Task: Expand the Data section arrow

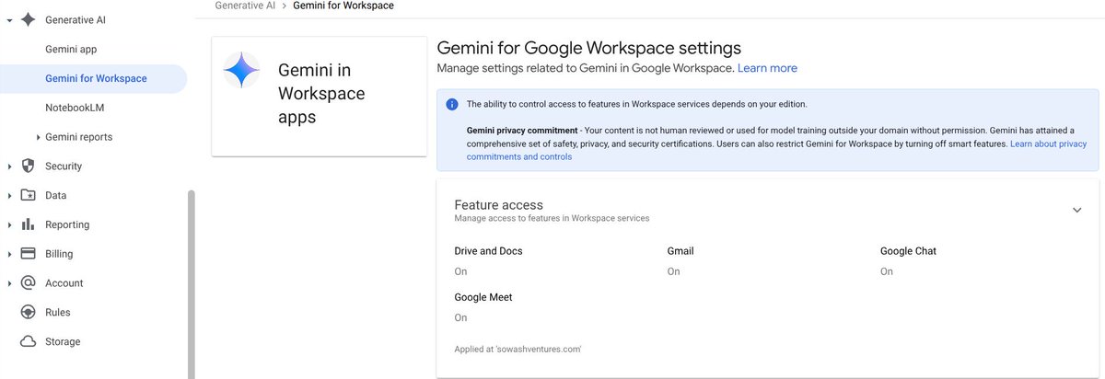Action: 9,196
